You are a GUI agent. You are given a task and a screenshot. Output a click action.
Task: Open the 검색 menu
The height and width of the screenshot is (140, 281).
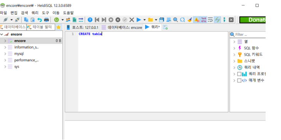[x=24, y=13]
